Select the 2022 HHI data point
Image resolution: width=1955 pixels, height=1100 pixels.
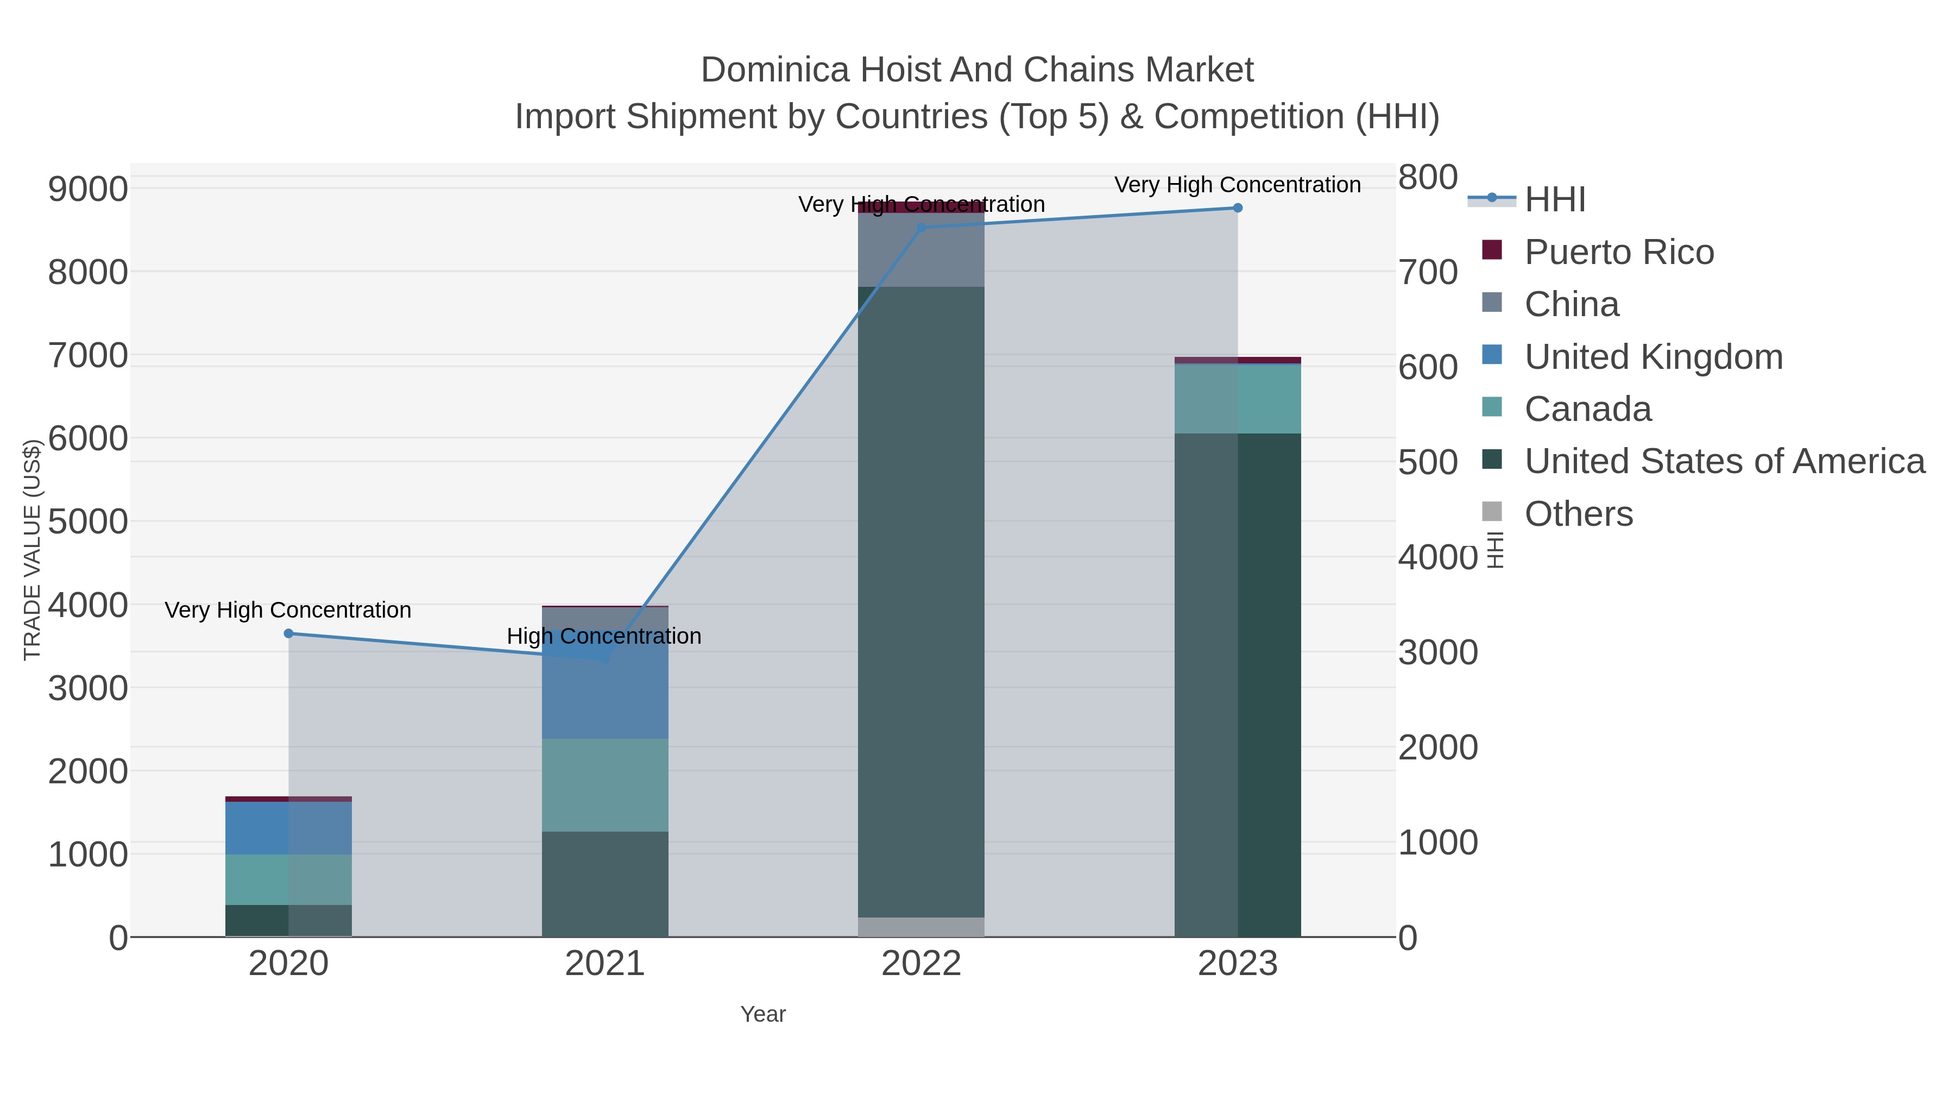(x=922, y=227)
